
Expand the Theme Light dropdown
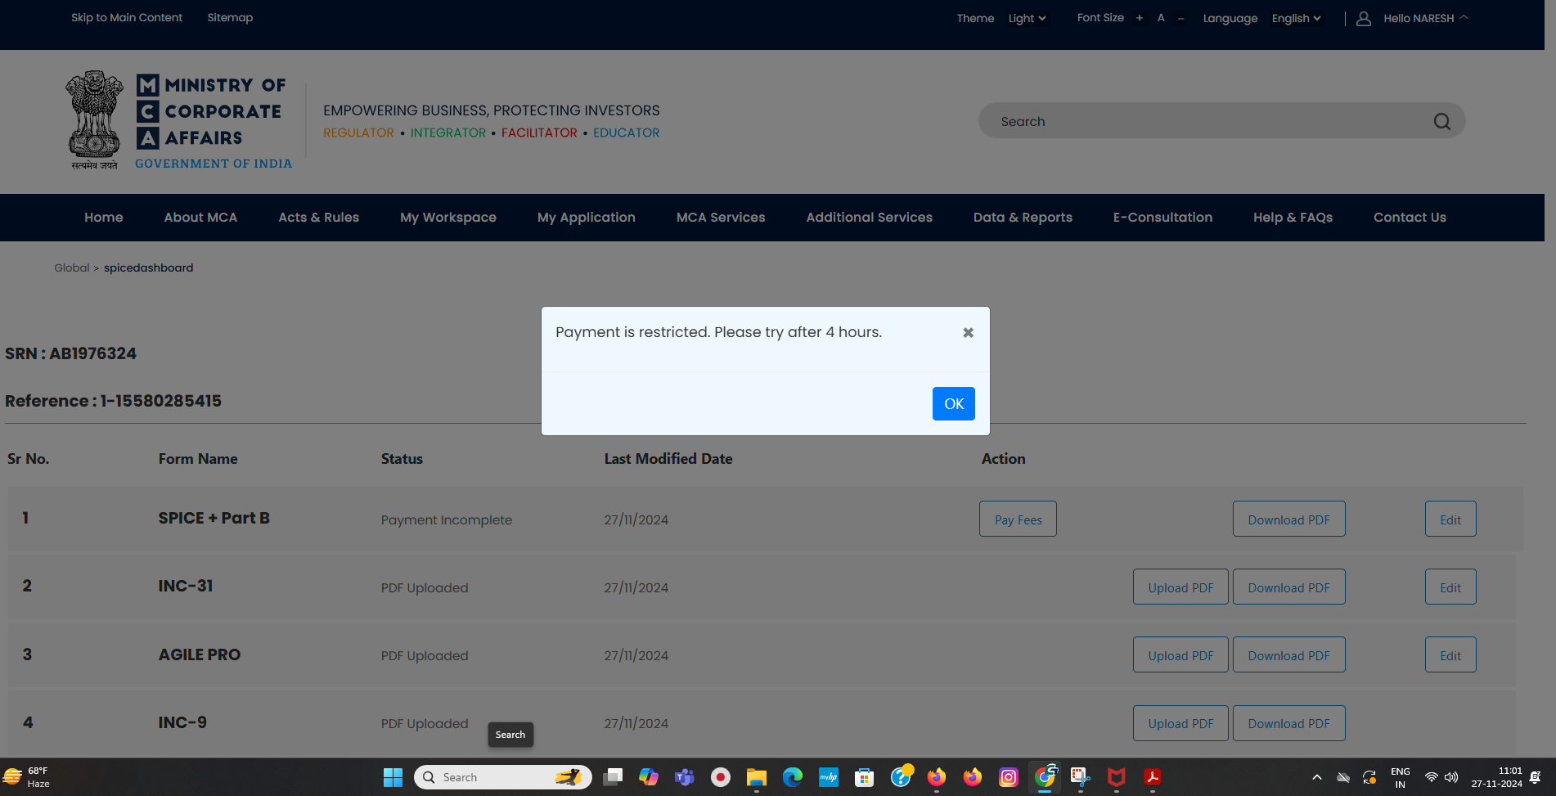tap(1027, 19)
